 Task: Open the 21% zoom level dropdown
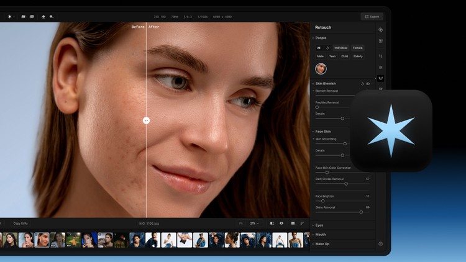point(254,223)
